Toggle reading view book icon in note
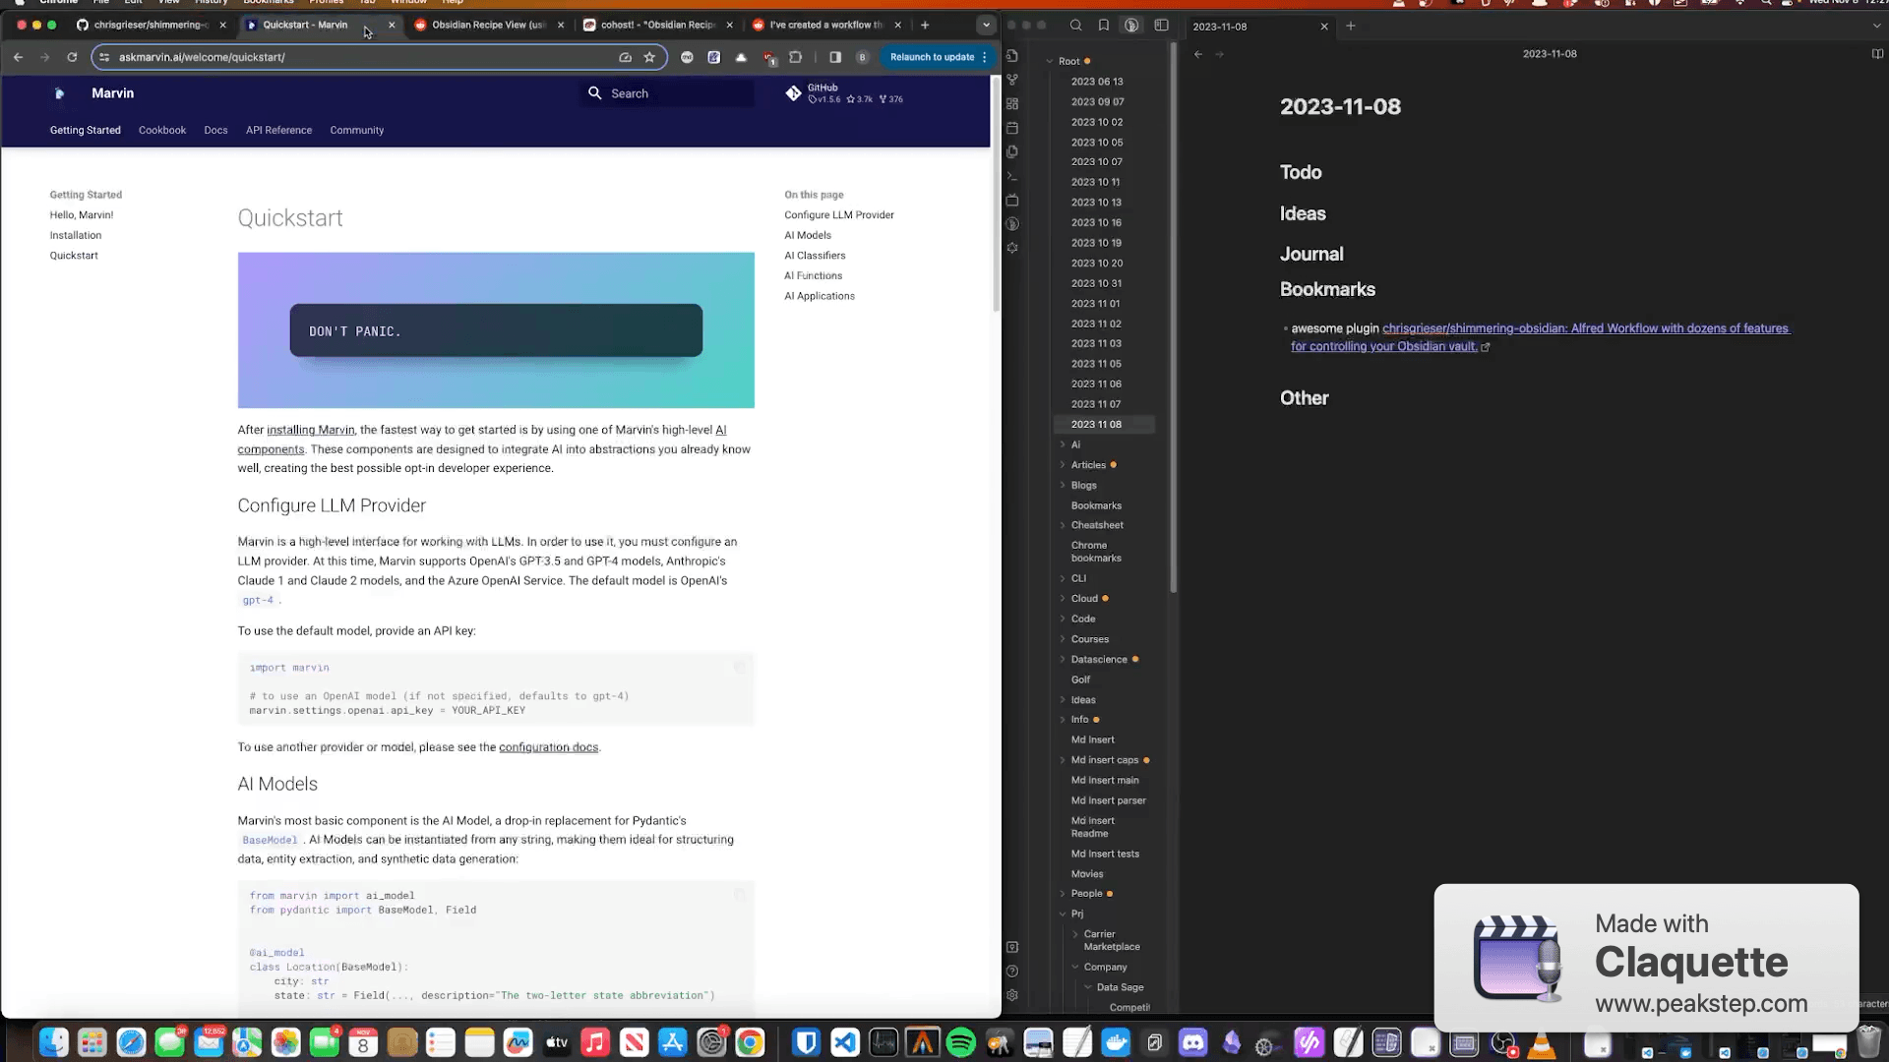The width and height of the screenshot is (1889, 1062). [1877, 54]
